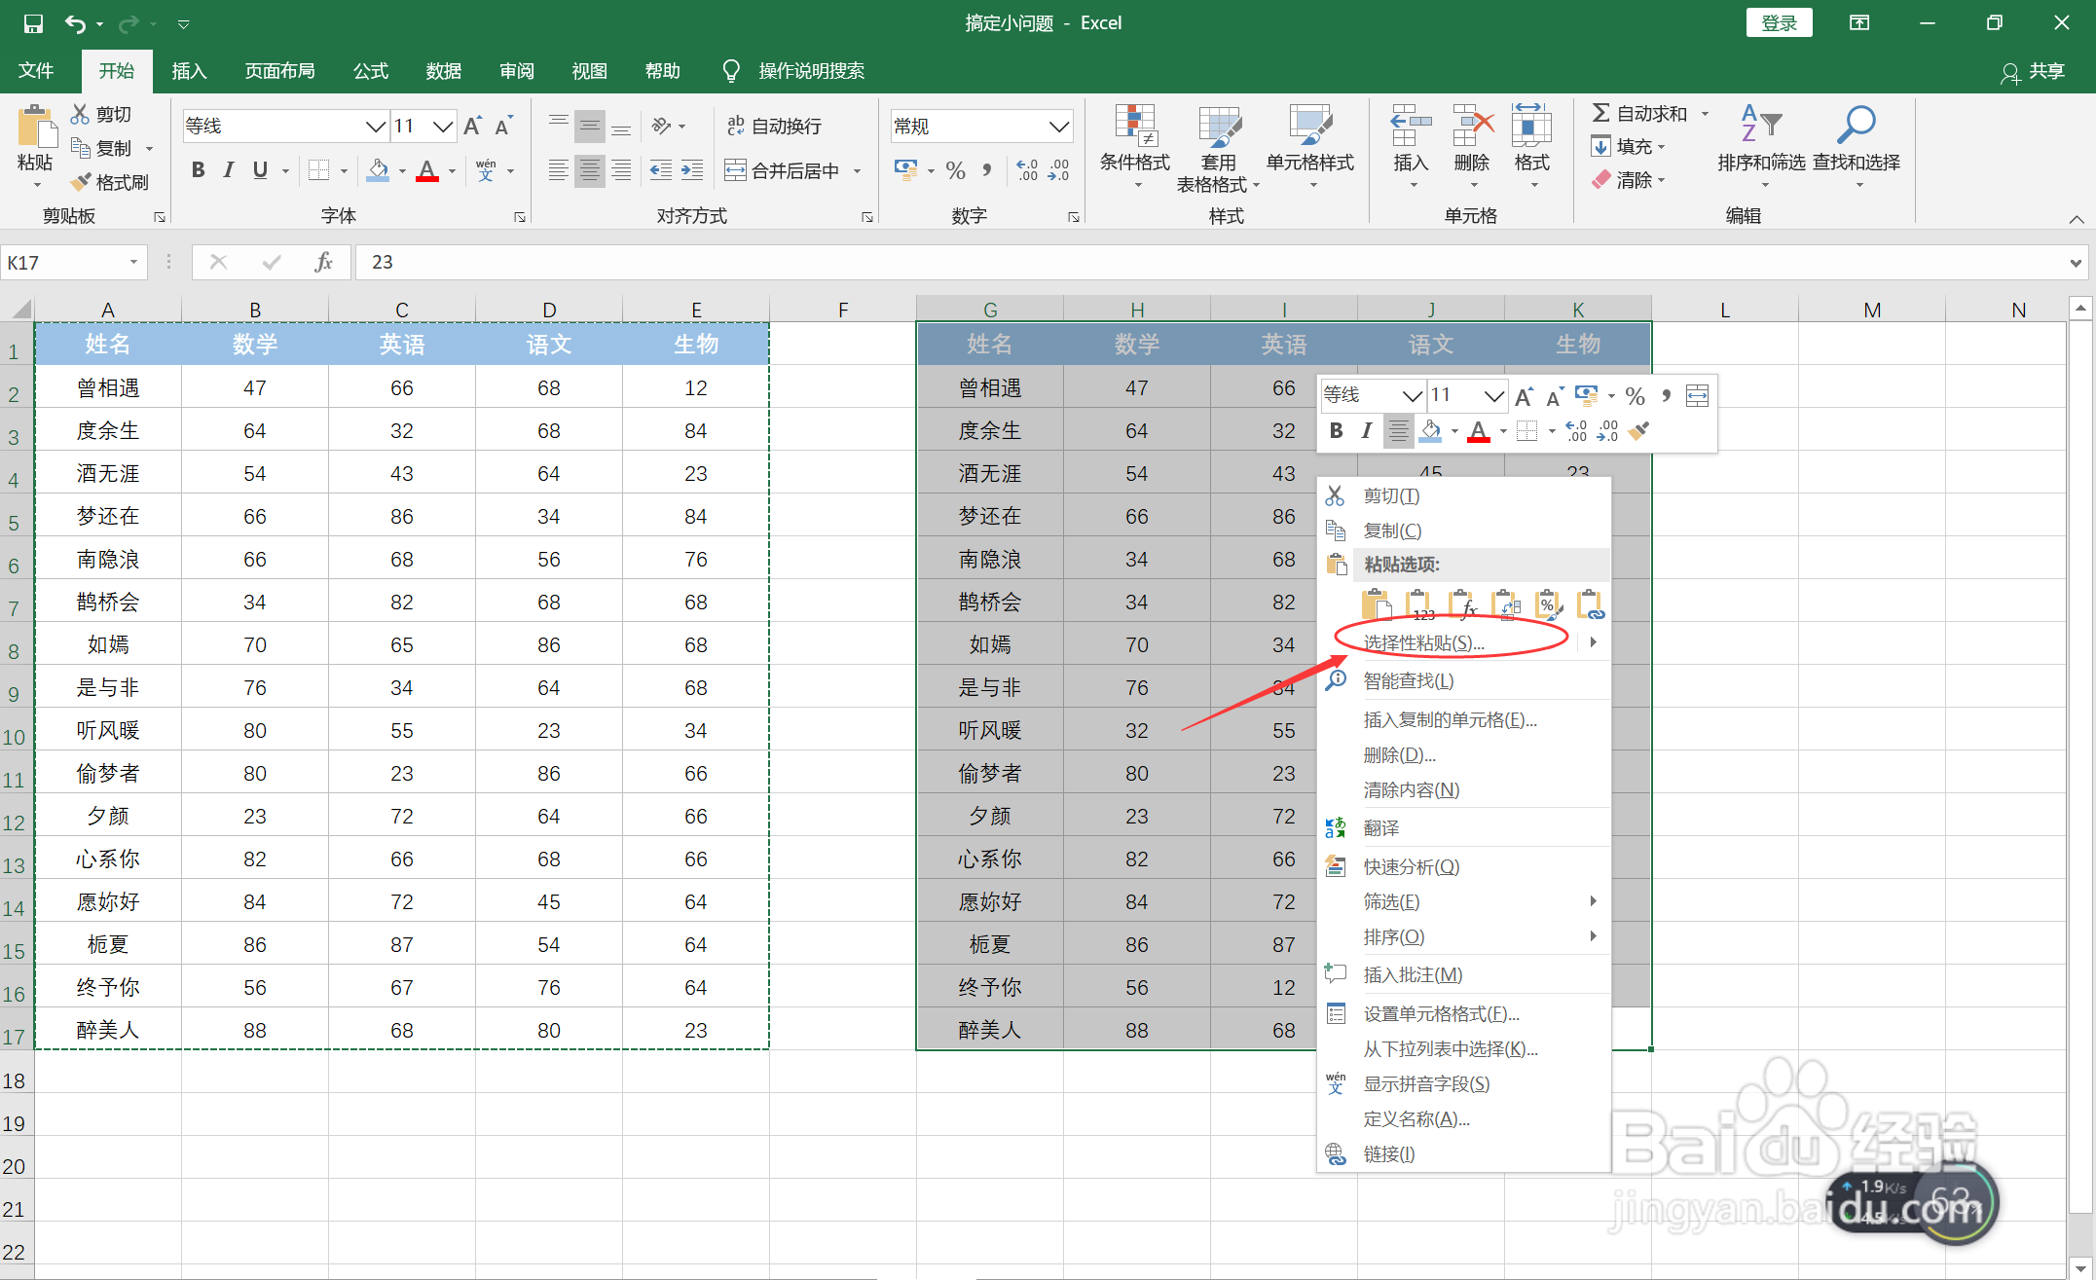Image resolution: width=2096 pixels, height=1280 pixels.
Task: Click the Increase Font Size icon in ribbon
Action: click(473, 126)
